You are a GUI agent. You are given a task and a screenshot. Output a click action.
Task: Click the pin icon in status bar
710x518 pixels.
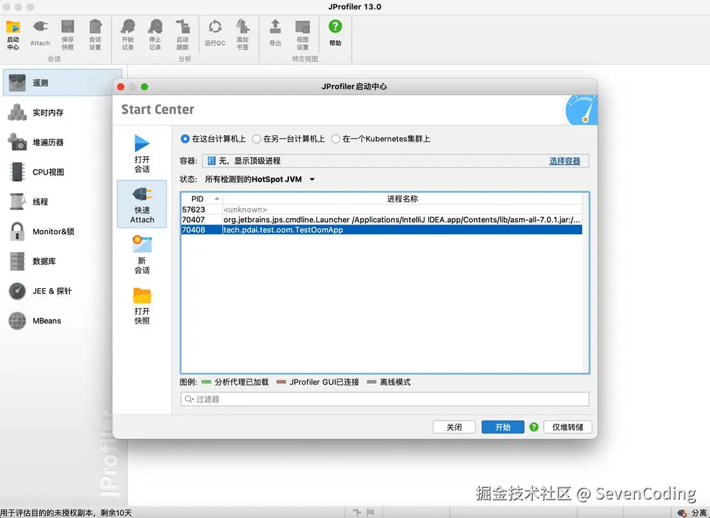tap(357, 513)
